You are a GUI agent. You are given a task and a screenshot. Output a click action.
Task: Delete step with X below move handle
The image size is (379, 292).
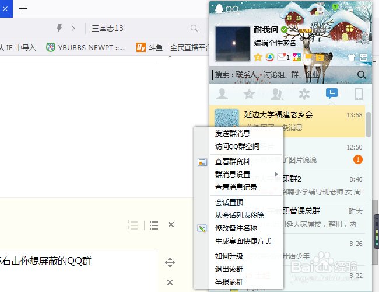[x=170, y=282]
